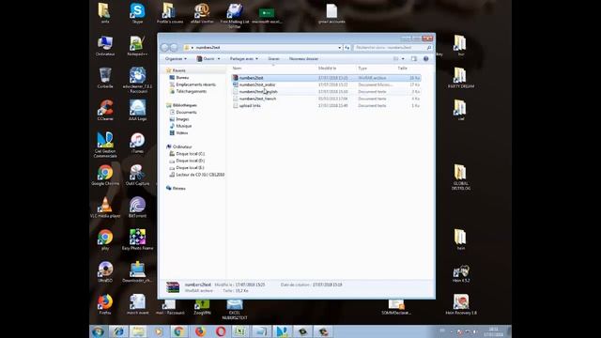
Task: Select the Firefox desktop shortcut
Action: [105, 304]
